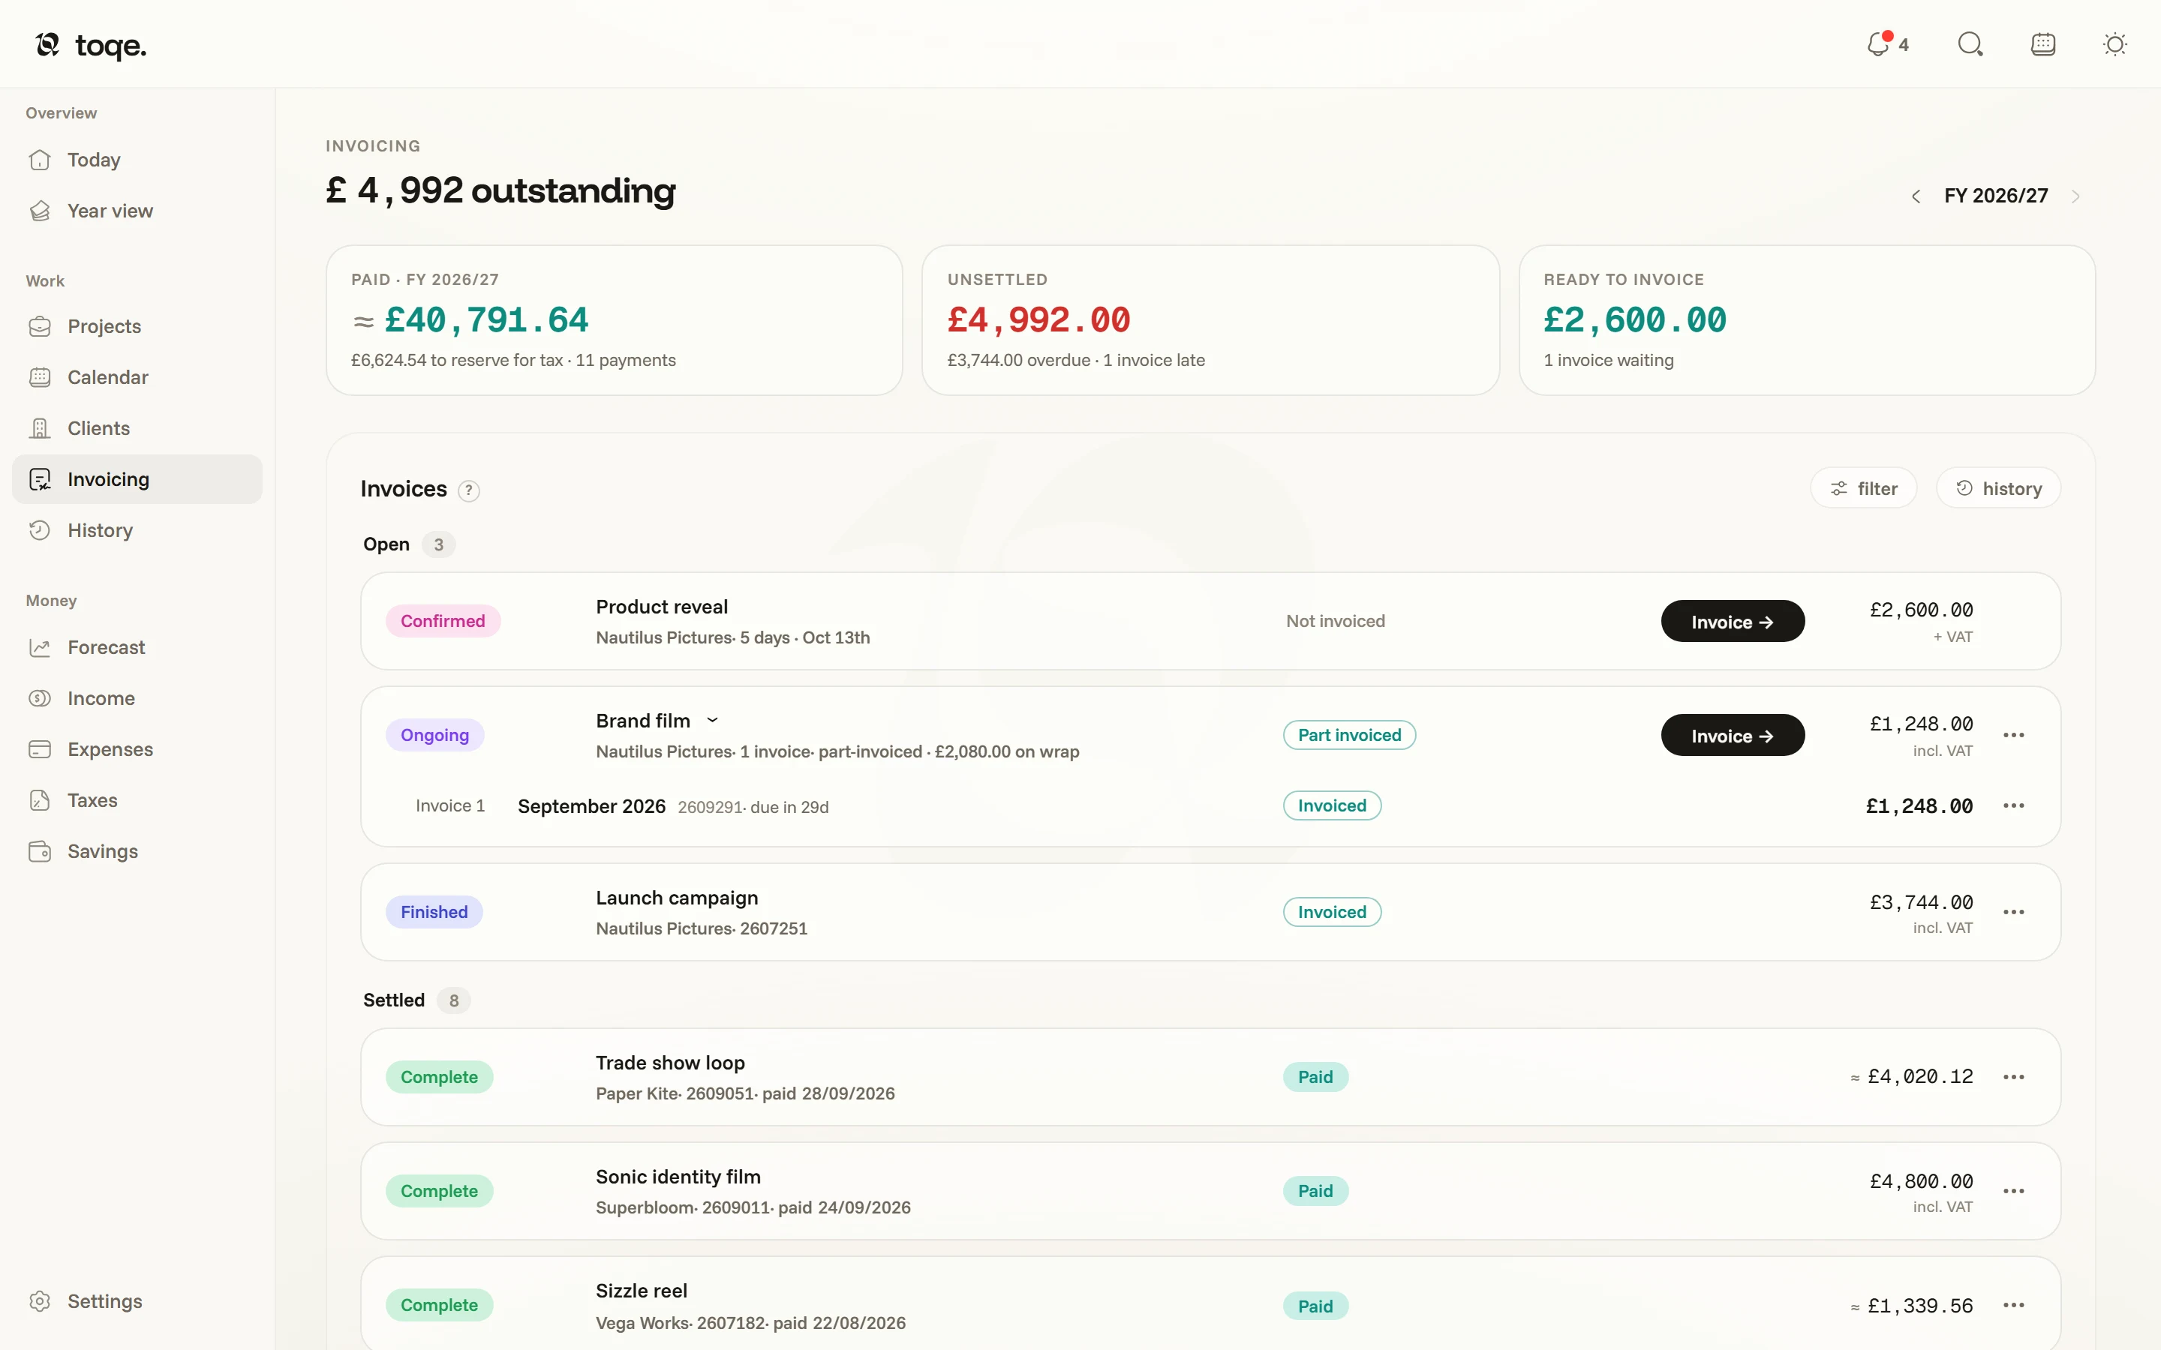Click the Open section heading
This screenshot has width=2161, height=1350.
pyautogui.click(x=386, y=544)
